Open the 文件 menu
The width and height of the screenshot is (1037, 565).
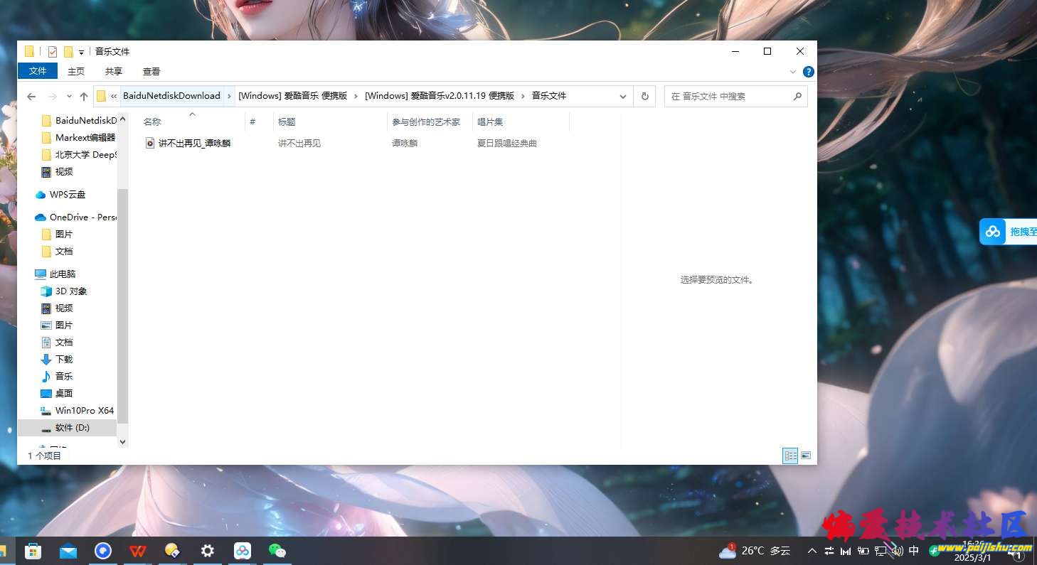(x=37, y=71)
